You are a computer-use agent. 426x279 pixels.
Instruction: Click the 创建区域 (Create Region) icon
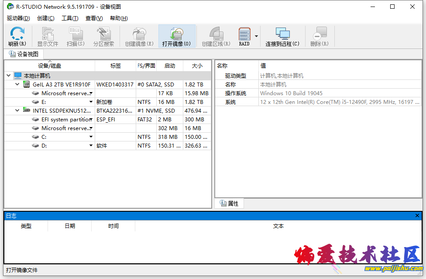(216, 36)
